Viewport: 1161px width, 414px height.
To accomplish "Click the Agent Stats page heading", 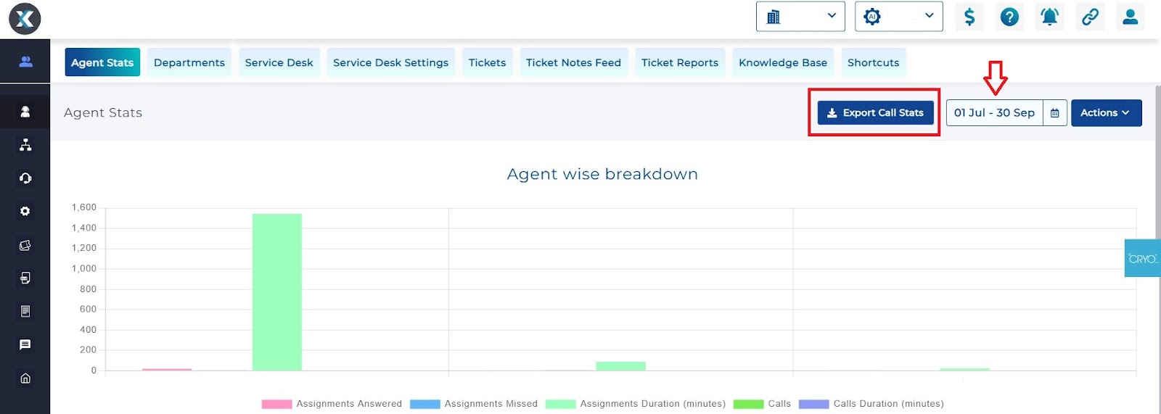I will coord(103,112).
